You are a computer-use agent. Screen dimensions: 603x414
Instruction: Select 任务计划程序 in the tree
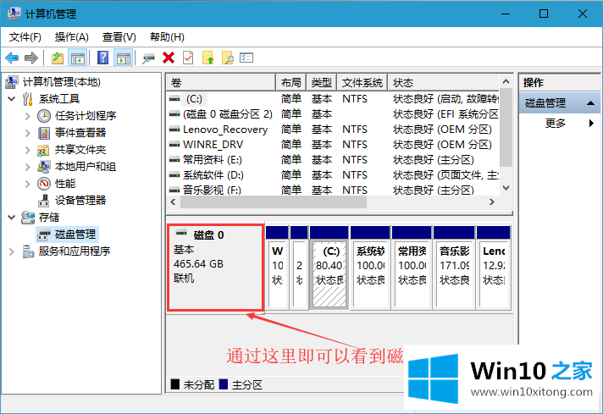point(86,116)
